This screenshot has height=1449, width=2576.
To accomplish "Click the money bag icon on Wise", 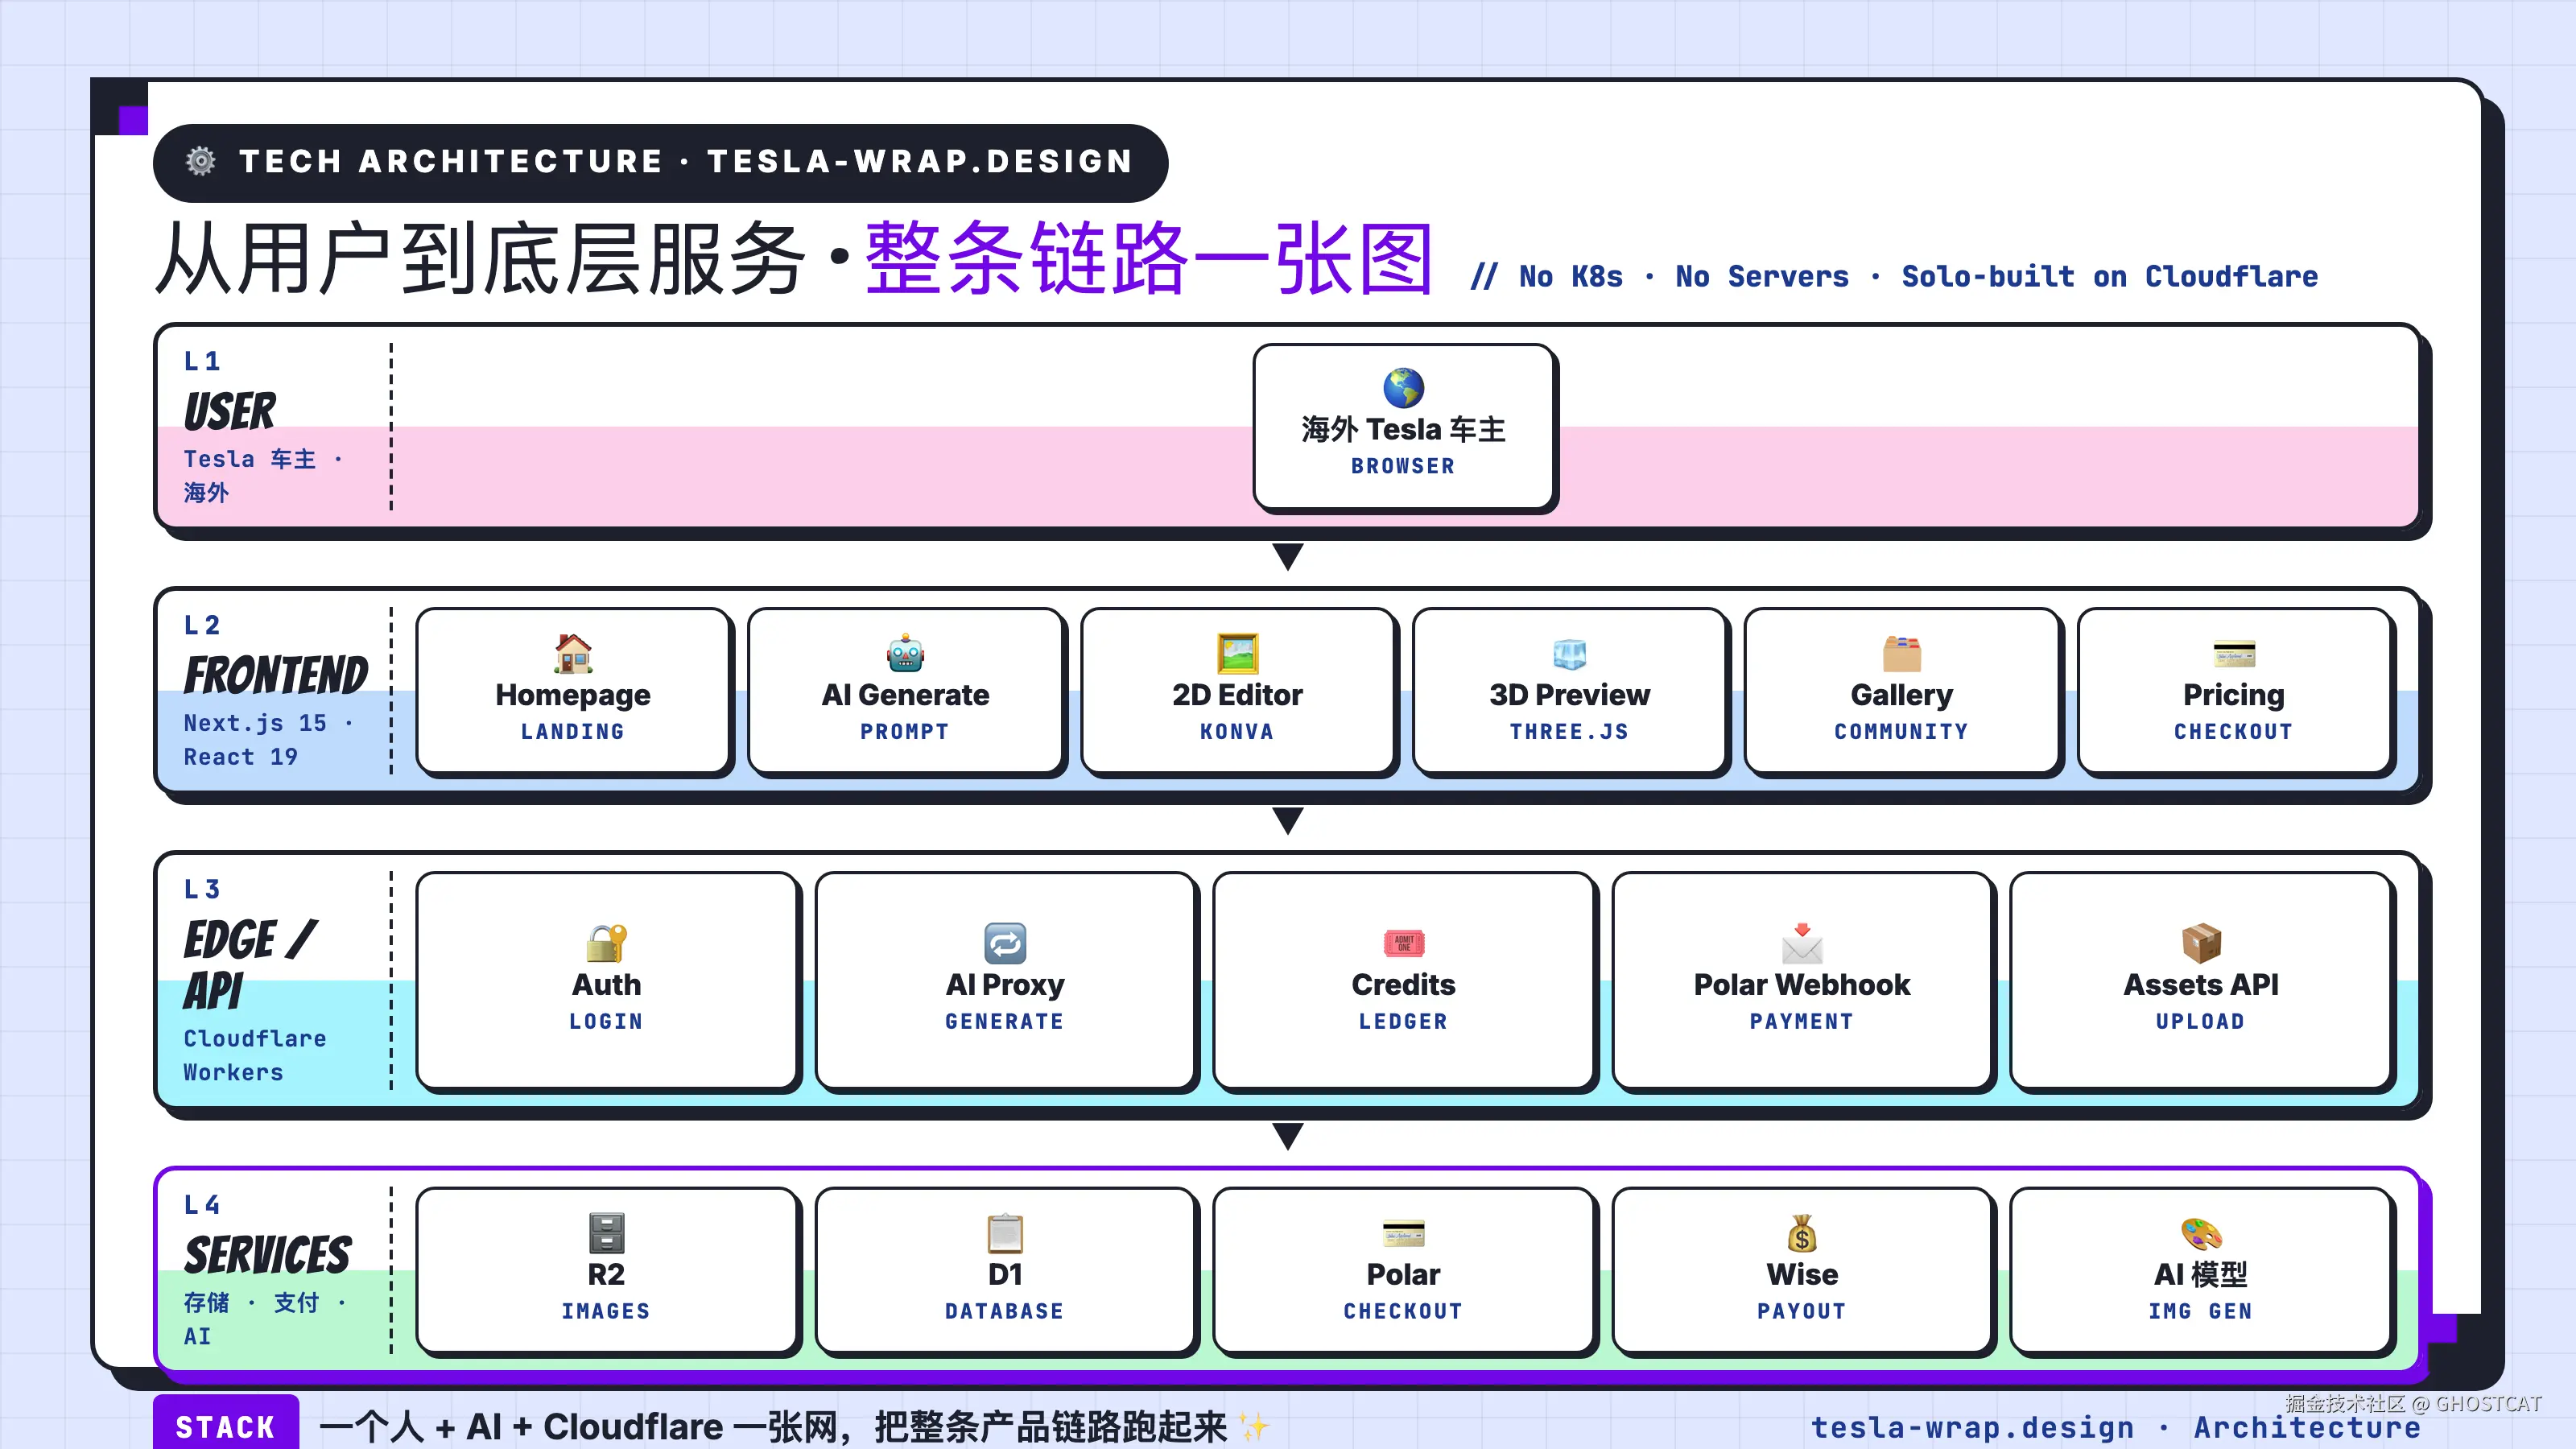I will point(1802,1233).
